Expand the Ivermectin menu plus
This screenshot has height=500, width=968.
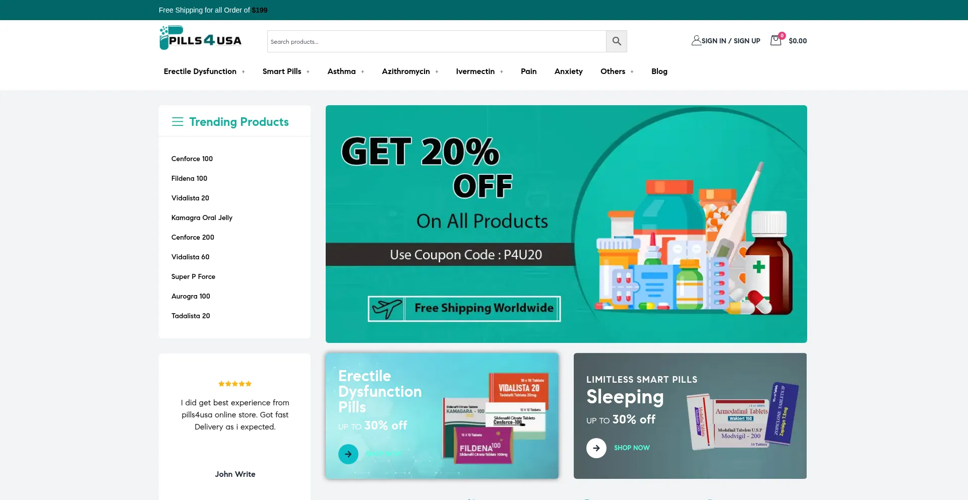coord(501,72)
